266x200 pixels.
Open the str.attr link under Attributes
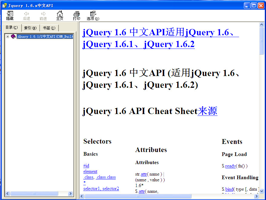point(144,174)
